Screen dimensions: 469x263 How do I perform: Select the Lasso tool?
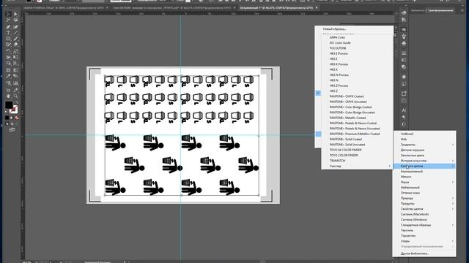click(x=15, y=20)
